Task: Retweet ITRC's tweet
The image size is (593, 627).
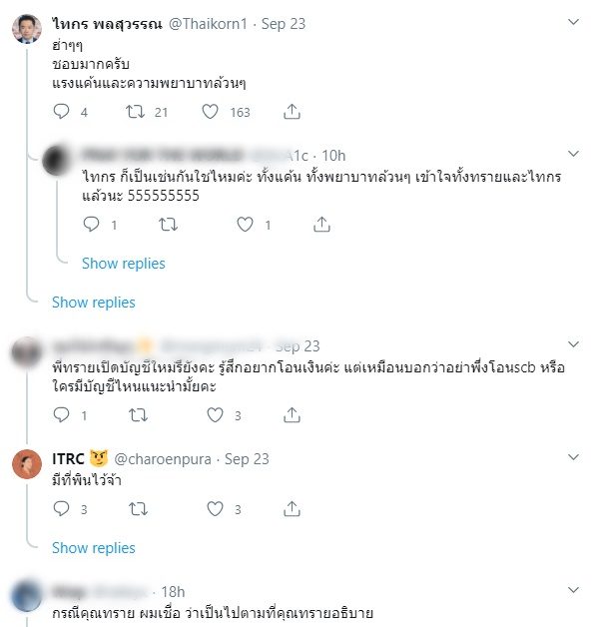Action: (x=139, y=508)
